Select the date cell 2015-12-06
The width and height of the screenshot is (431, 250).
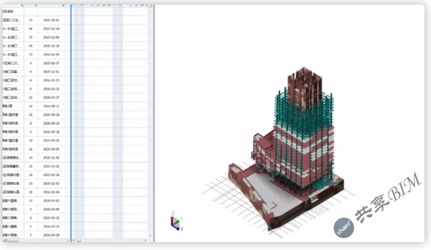[51, 37]
